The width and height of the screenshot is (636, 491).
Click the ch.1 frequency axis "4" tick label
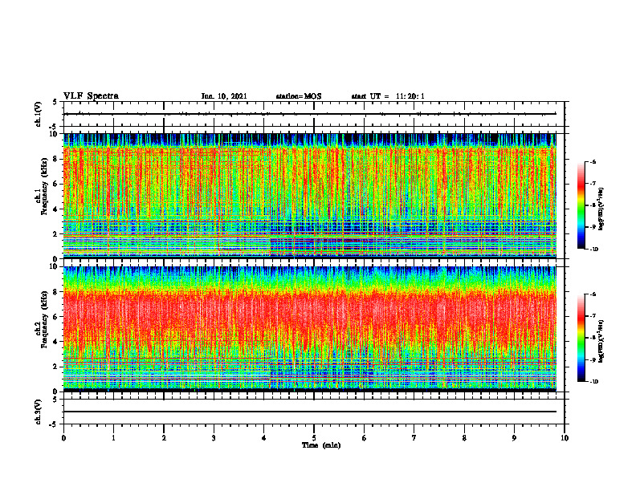pos(56,209)
